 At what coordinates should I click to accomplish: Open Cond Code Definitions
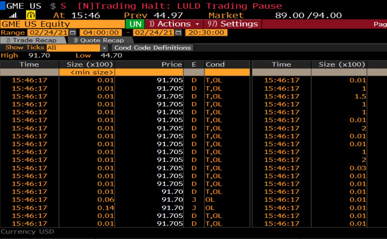152,48
